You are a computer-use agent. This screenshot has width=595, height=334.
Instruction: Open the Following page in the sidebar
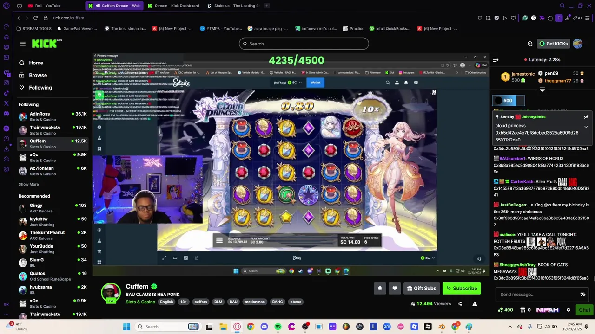point(40,88)
